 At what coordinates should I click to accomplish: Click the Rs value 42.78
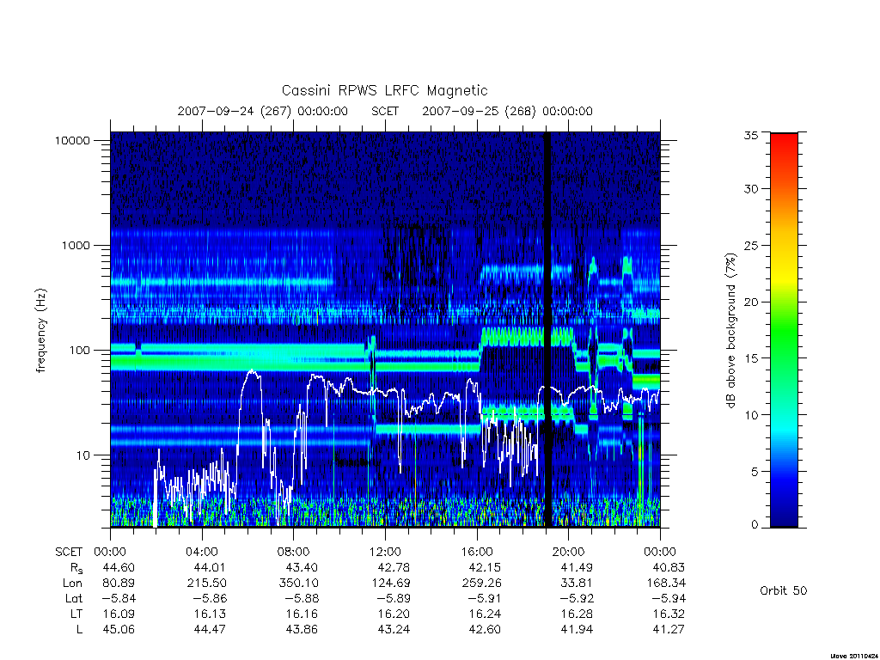coord(394,568)
